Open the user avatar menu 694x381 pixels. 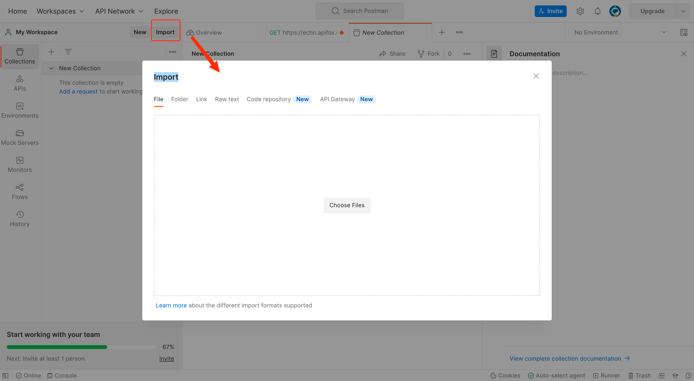coord(615,11)
